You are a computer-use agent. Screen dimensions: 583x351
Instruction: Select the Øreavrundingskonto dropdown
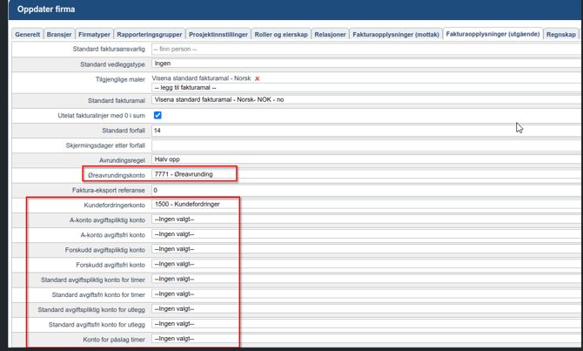point(193,174)
